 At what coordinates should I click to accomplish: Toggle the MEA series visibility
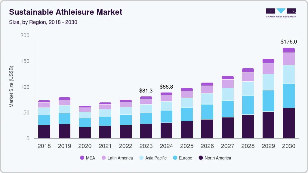tap(88, 158)
